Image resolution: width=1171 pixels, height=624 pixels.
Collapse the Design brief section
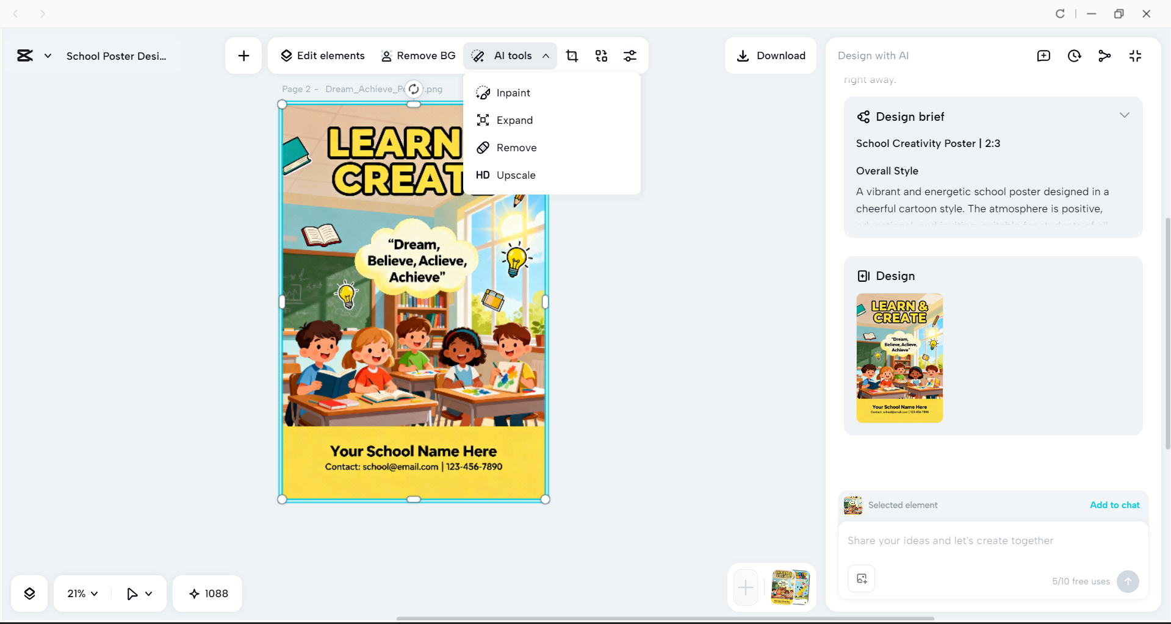coord(1125,115)
